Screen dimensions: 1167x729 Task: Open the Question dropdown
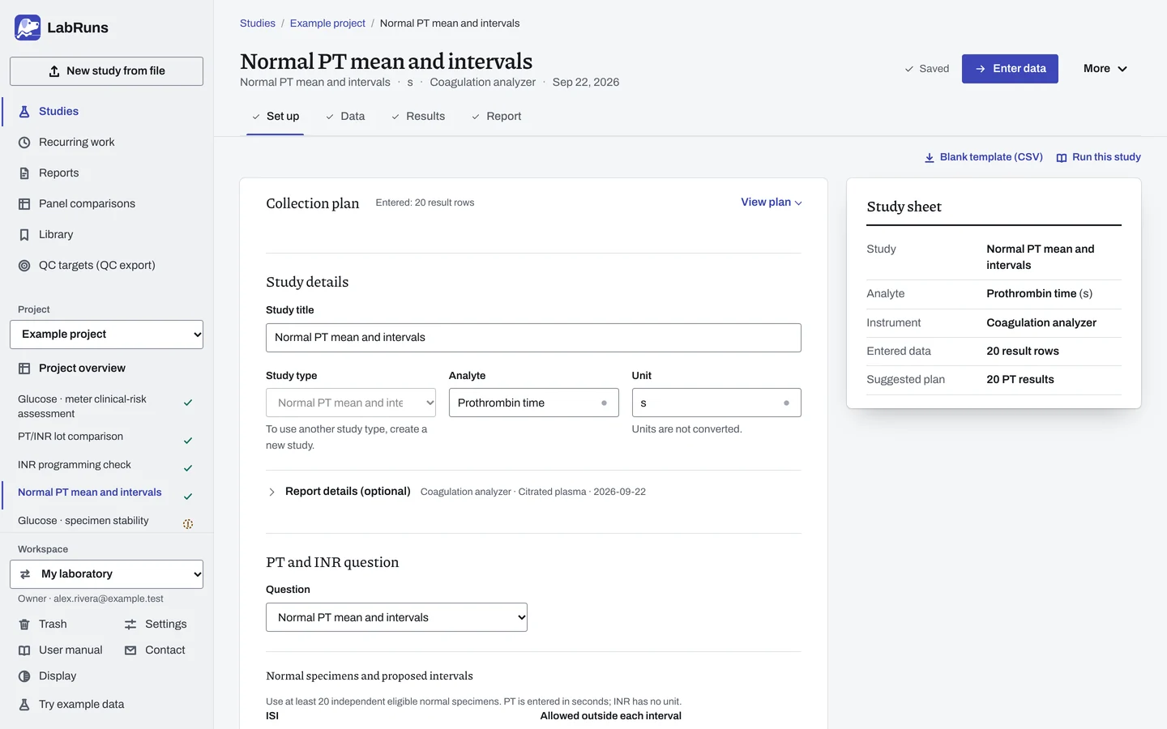point(396,617)
